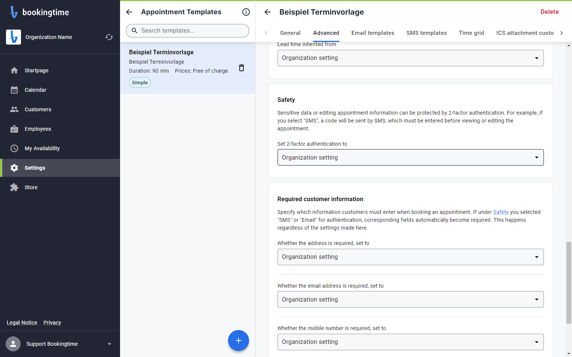Screen dimensions: 572x357
Task: Open the Privacy link
Action: tap(52, 323)
